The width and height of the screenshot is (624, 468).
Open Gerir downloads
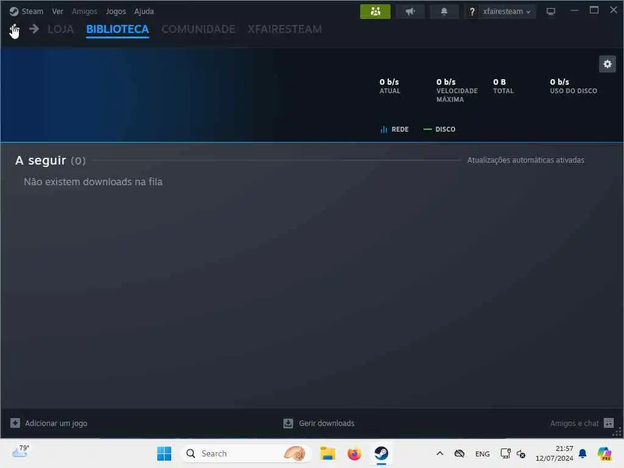point(327,423)
